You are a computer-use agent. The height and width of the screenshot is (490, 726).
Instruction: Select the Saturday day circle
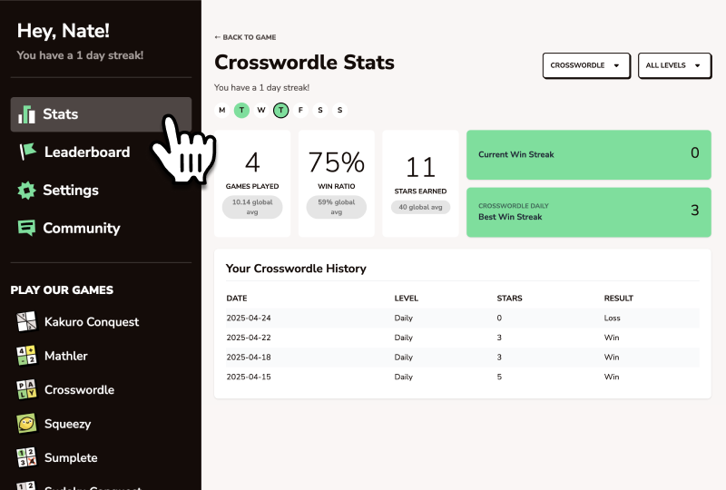coord(320,110)
